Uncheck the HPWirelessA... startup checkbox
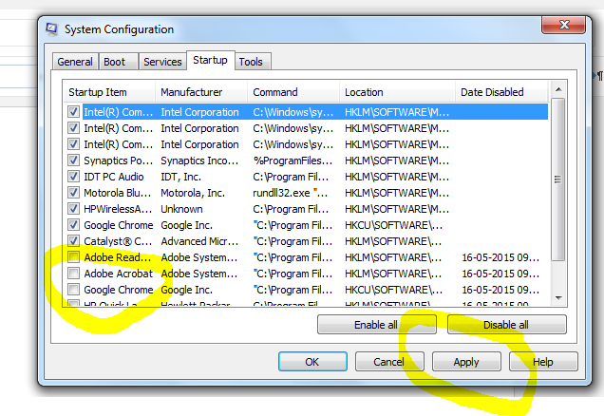The width and height of the screenshot is (604, 416). [x=73, y=209]
